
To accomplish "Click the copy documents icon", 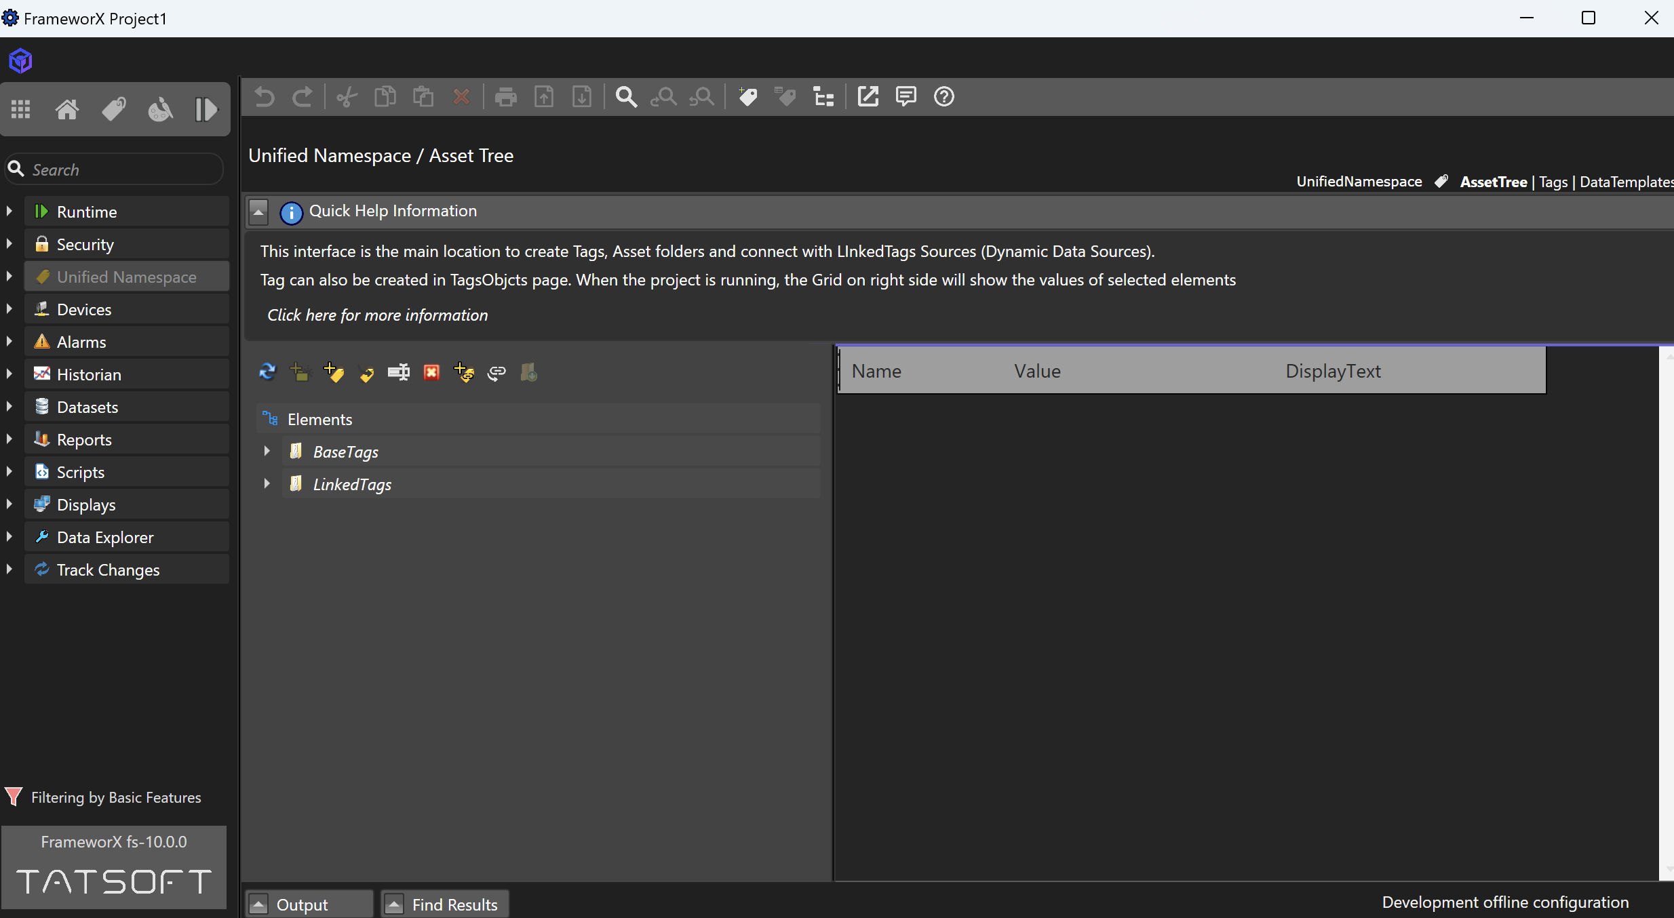I will [x=385, y=97].
